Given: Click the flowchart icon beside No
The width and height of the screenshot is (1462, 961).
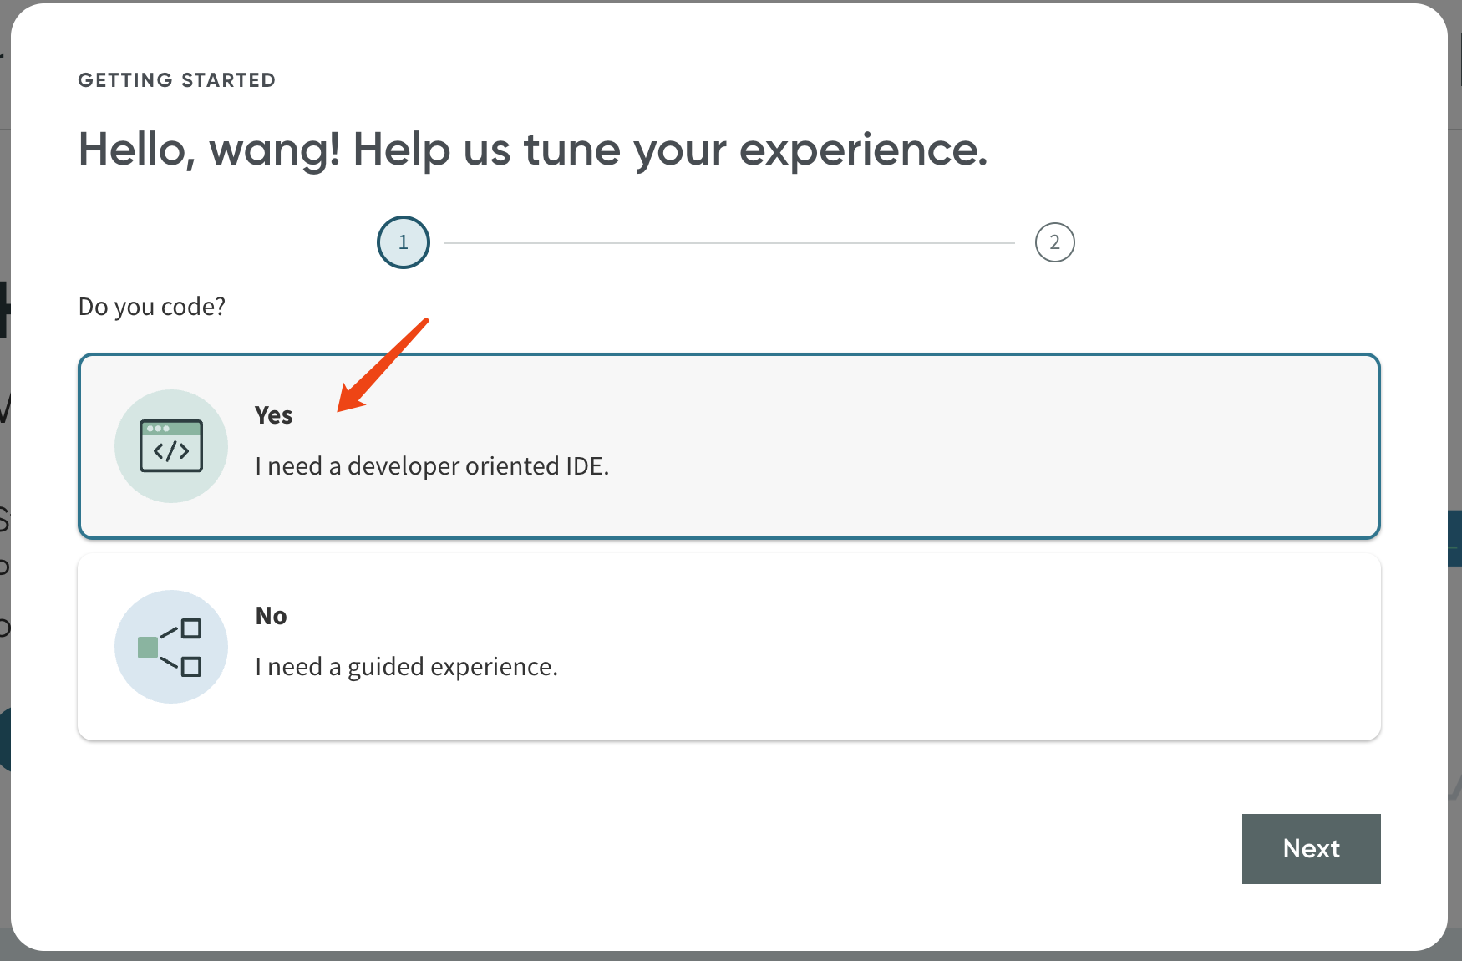Looking at the screenshot, I should (x=171, y=647).
